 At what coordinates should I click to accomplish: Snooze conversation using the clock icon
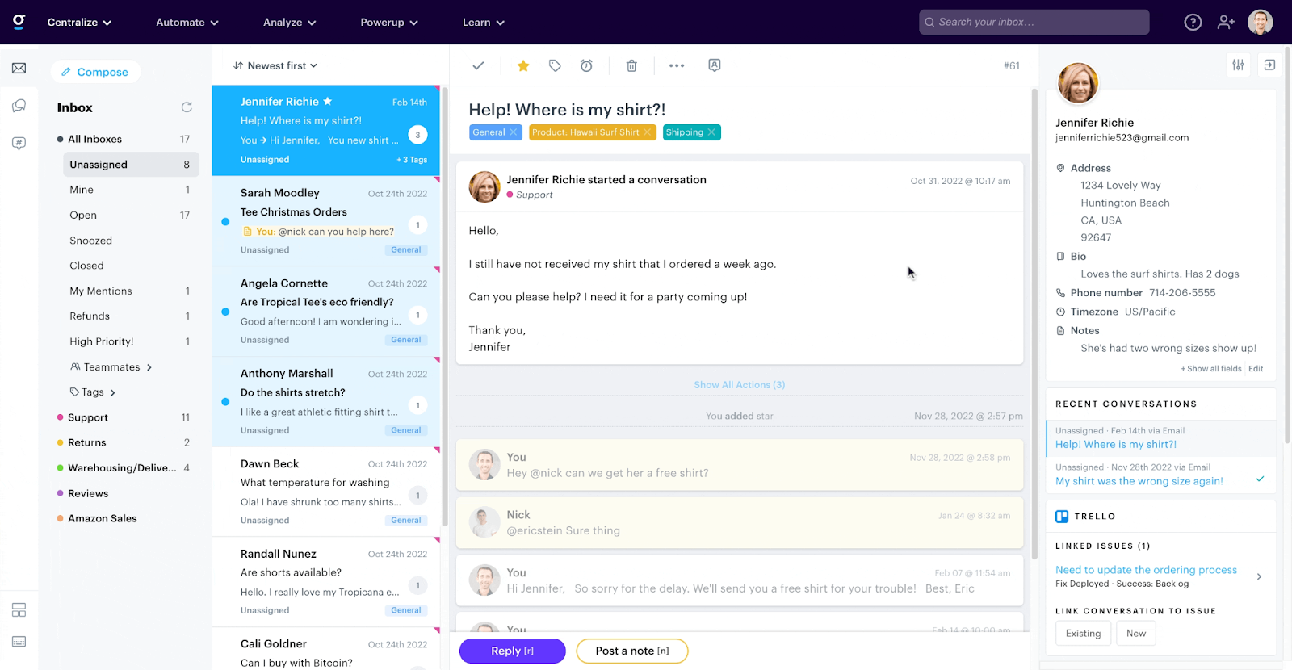click(586, 65)
